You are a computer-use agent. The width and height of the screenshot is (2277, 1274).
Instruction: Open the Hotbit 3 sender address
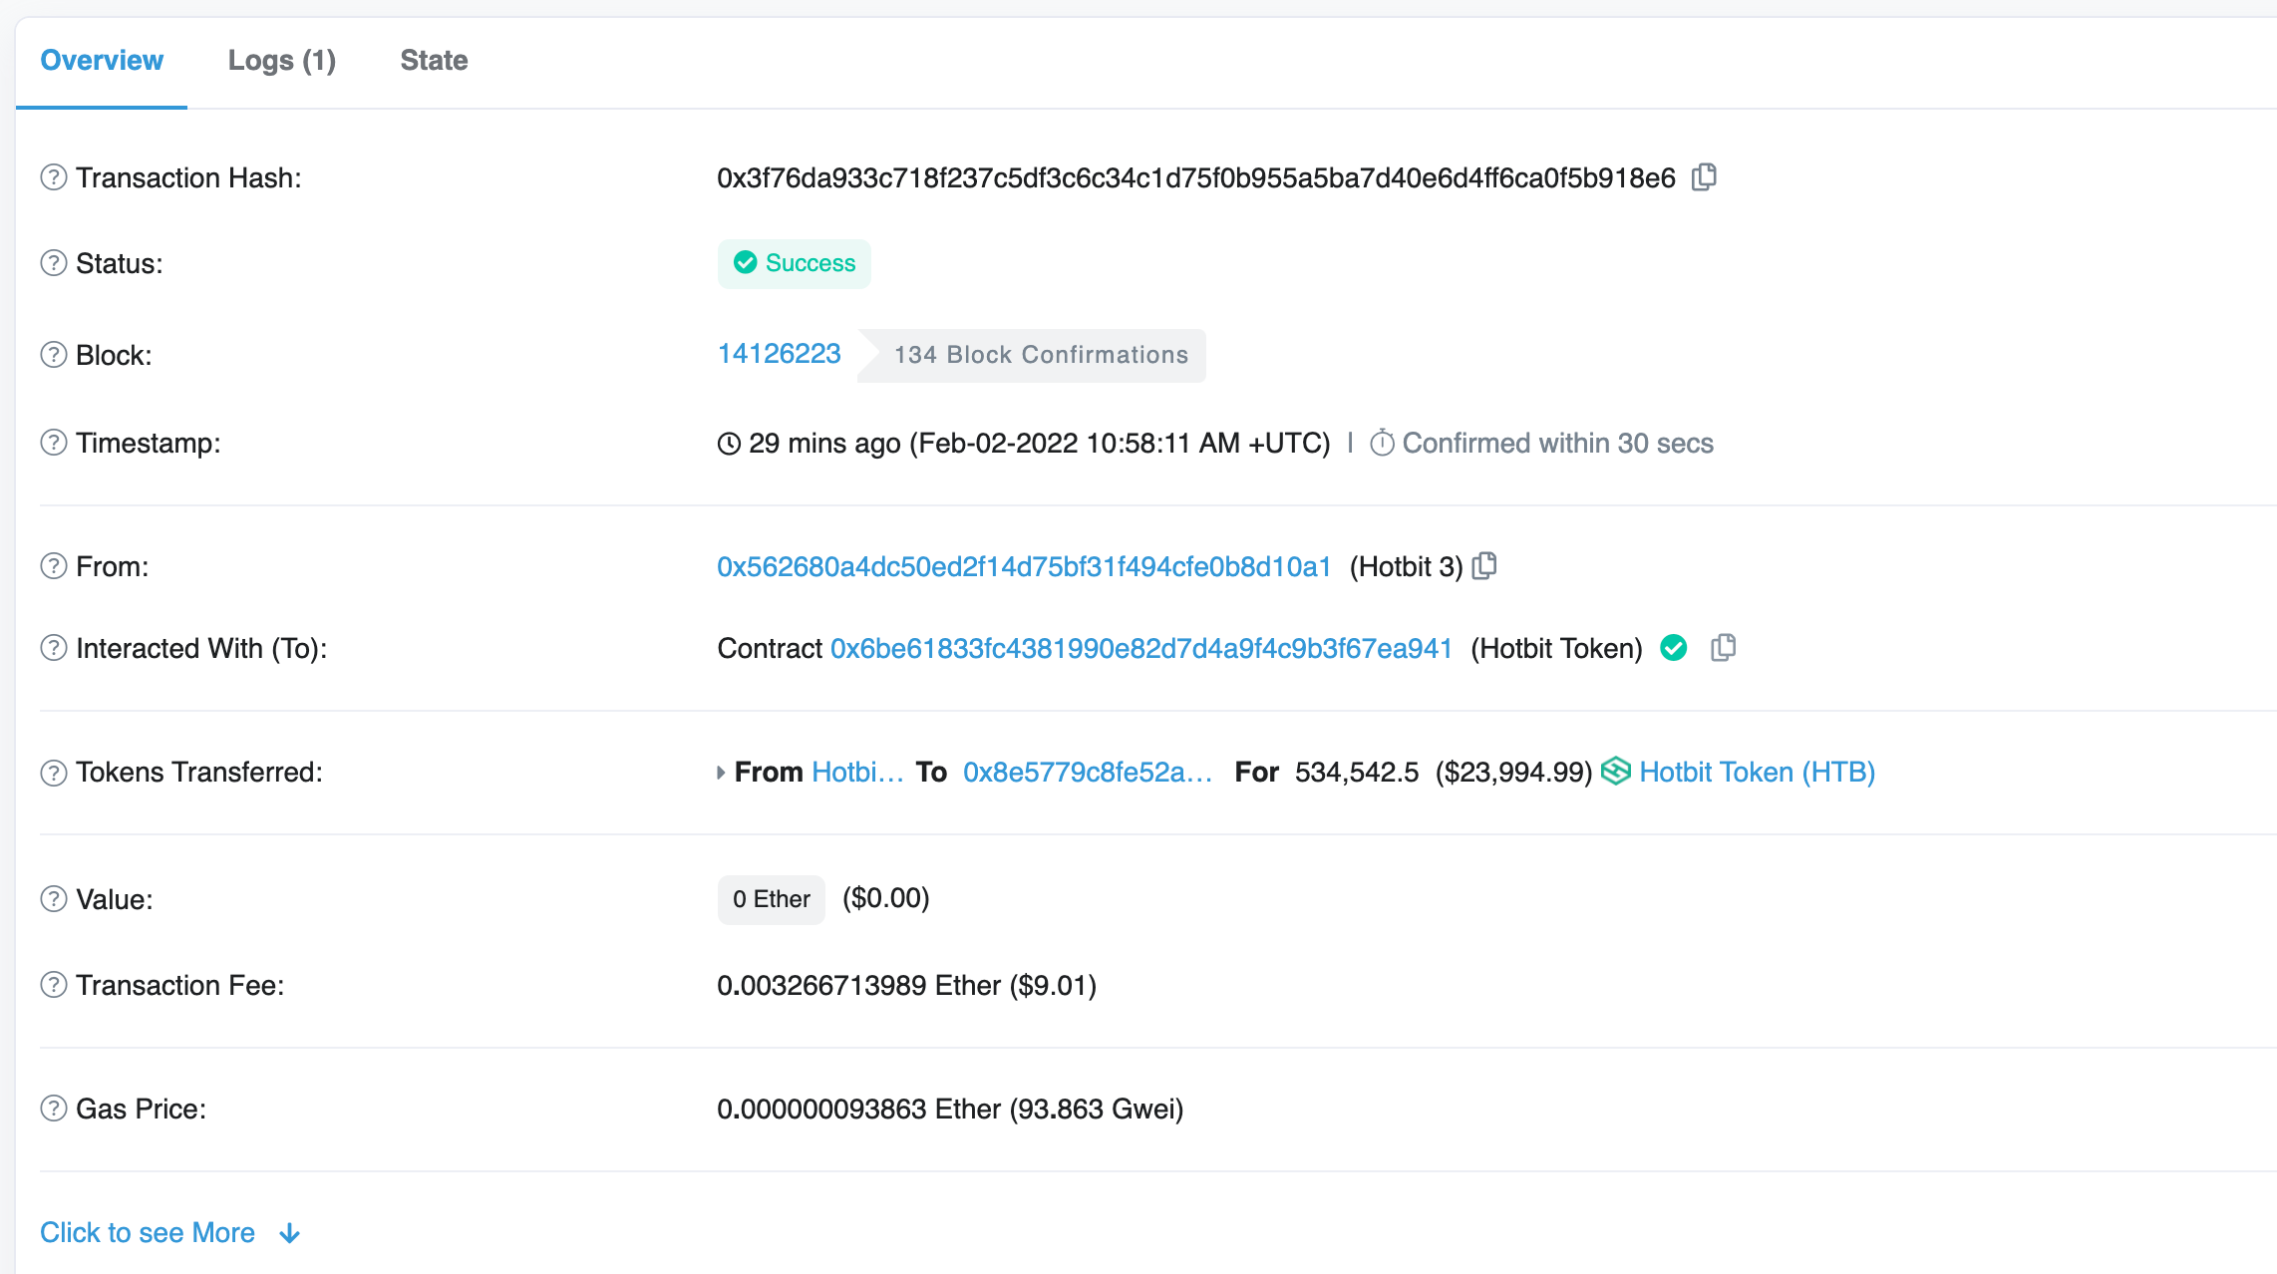point(1022,565)
